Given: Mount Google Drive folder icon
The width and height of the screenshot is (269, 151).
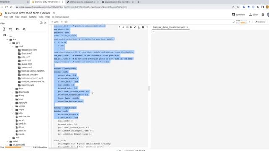Looking at the screenshot, I should [17, 29].
